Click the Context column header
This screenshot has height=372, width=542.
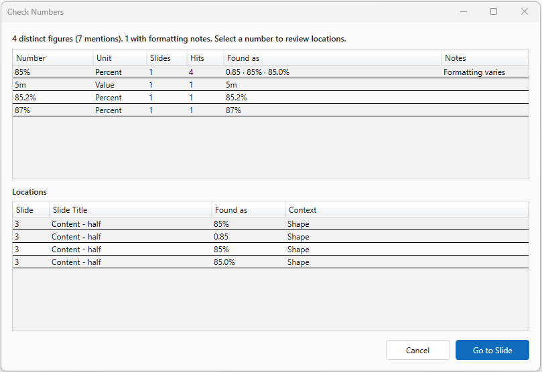407,210
